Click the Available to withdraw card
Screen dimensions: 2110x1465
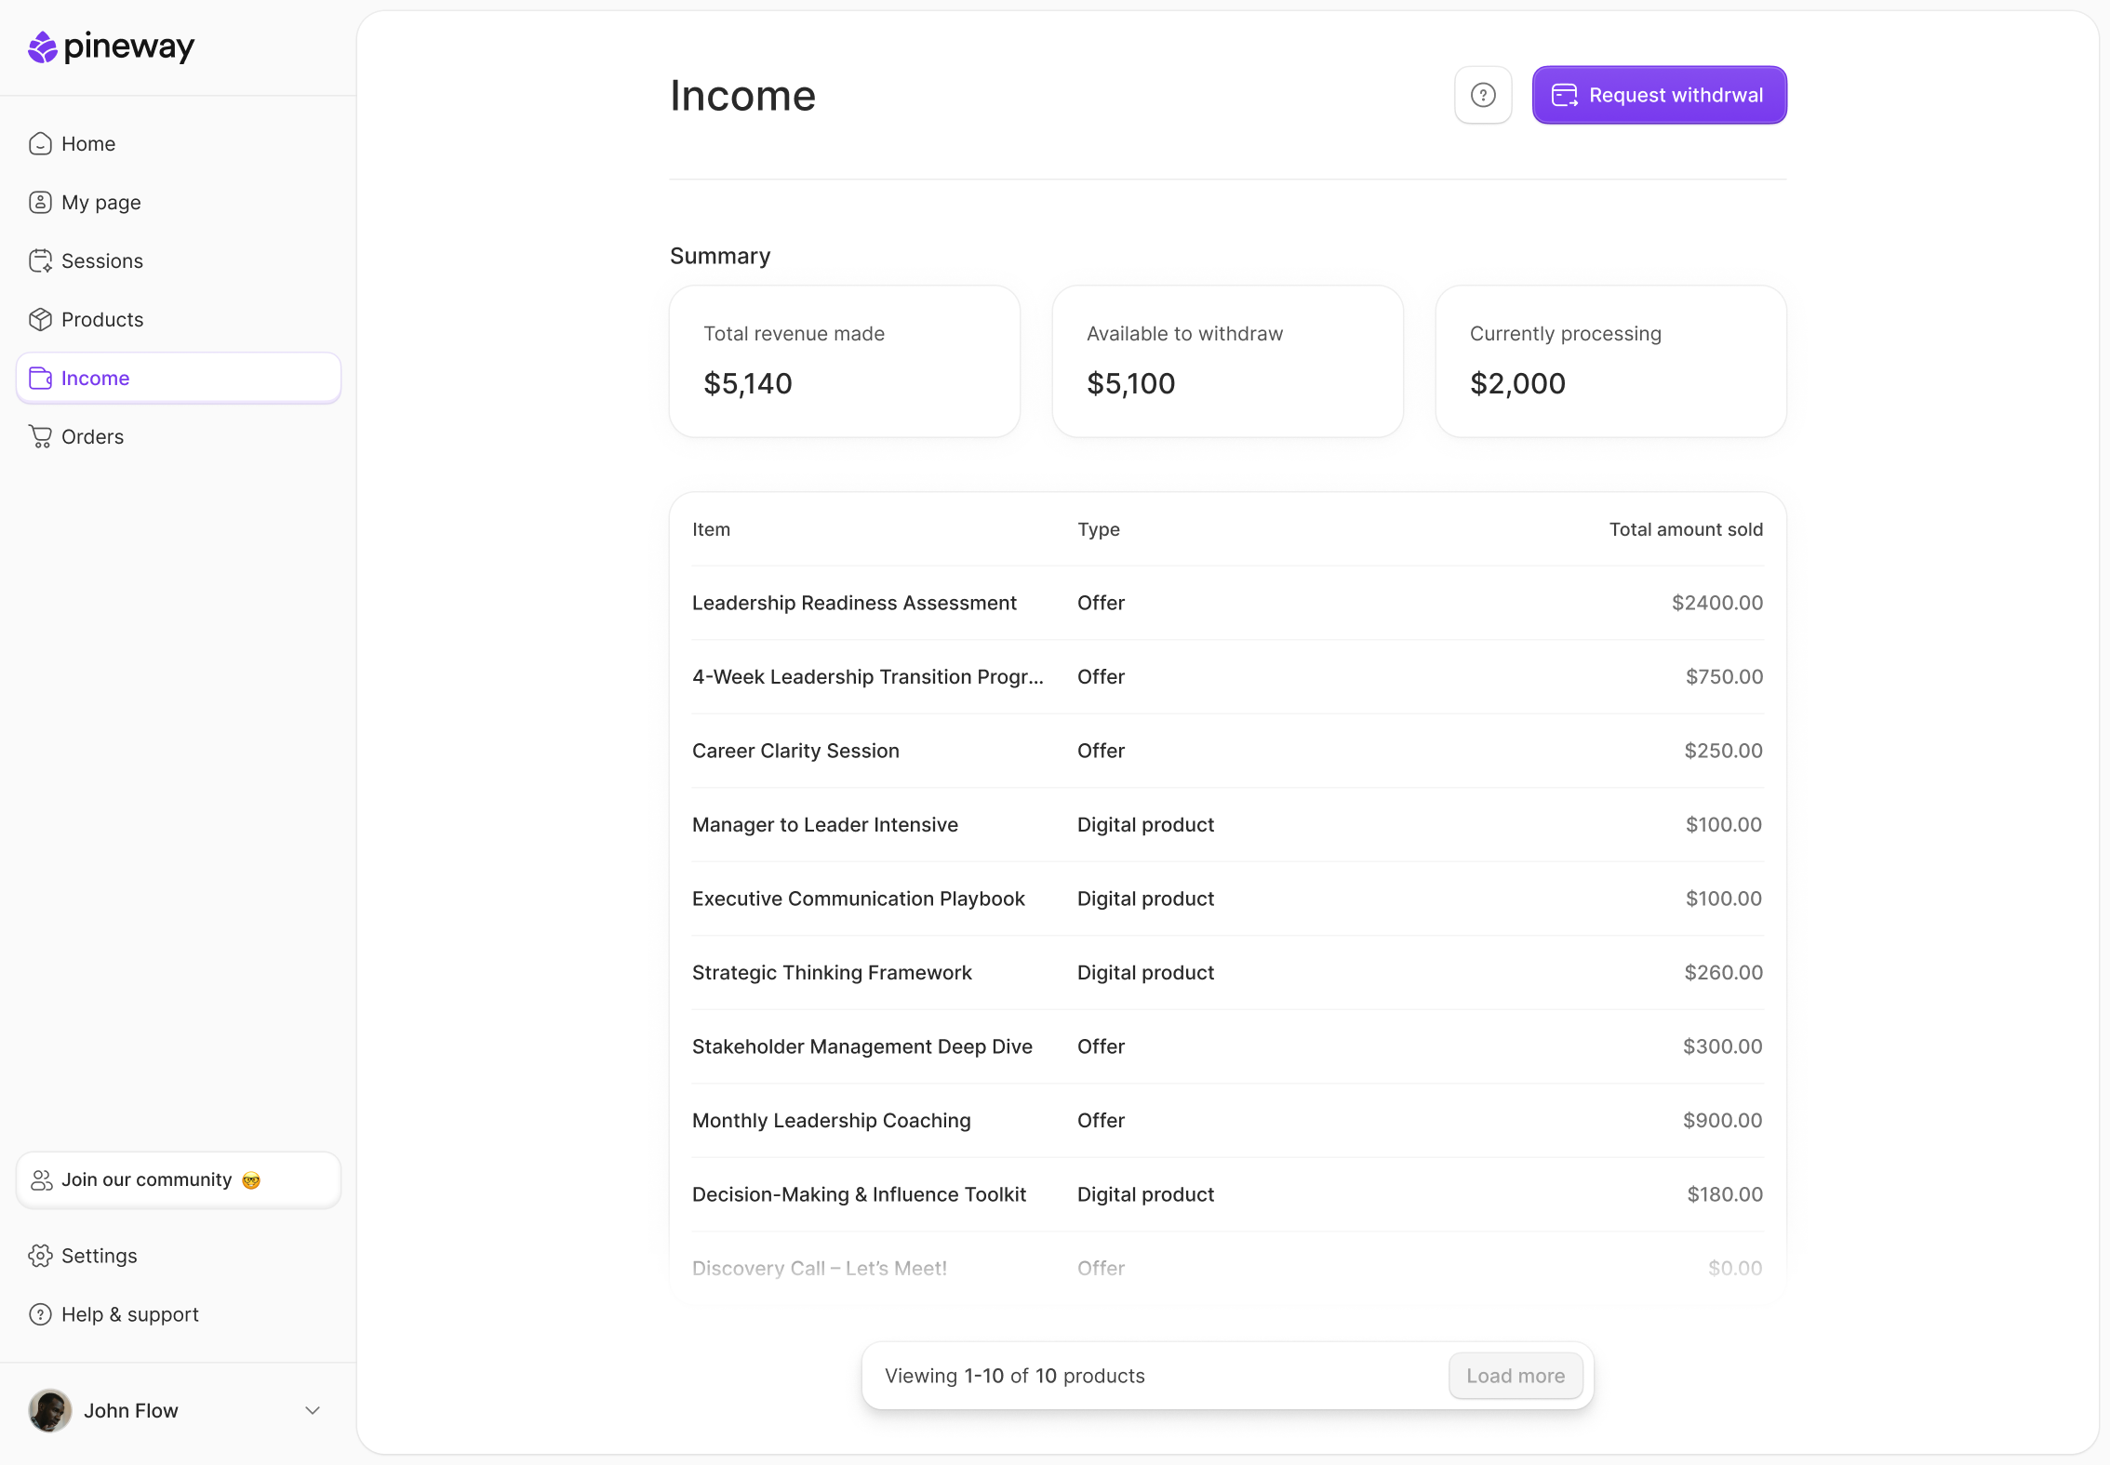point(1227,361)
